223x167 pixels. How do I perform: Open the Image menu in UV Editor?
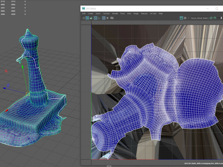tap(136, 13)
